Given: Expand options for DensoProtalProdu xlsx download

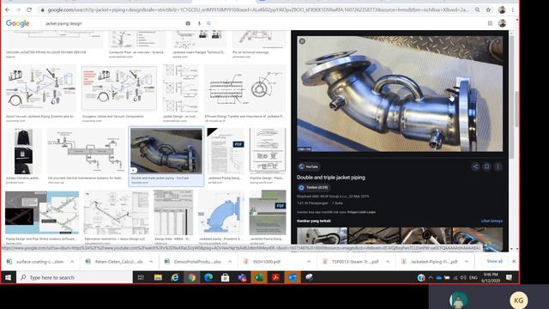Looking at the screenshot, I should [230, 262].
